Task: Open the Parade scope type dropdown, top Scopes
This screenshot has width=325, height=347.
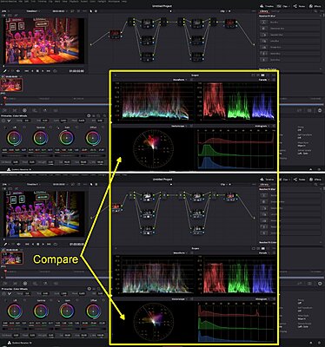Action: point(264,80)
